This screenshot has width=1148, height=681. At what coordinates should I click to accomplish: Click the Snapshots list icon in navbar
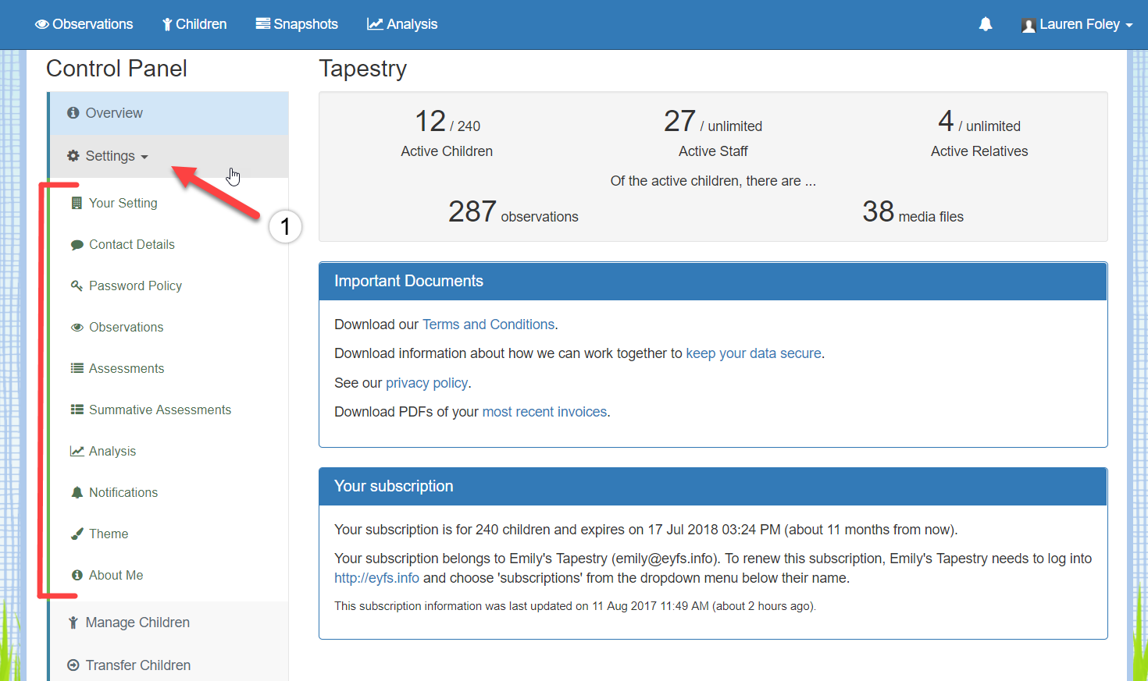coord(263,23)
